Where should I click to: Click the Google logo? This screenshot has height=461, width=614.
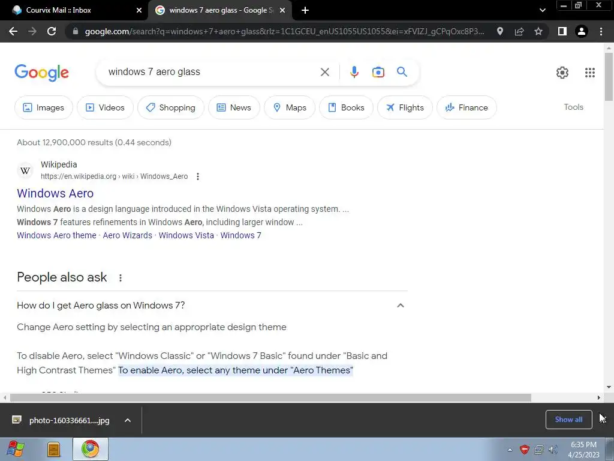[41, 73]
